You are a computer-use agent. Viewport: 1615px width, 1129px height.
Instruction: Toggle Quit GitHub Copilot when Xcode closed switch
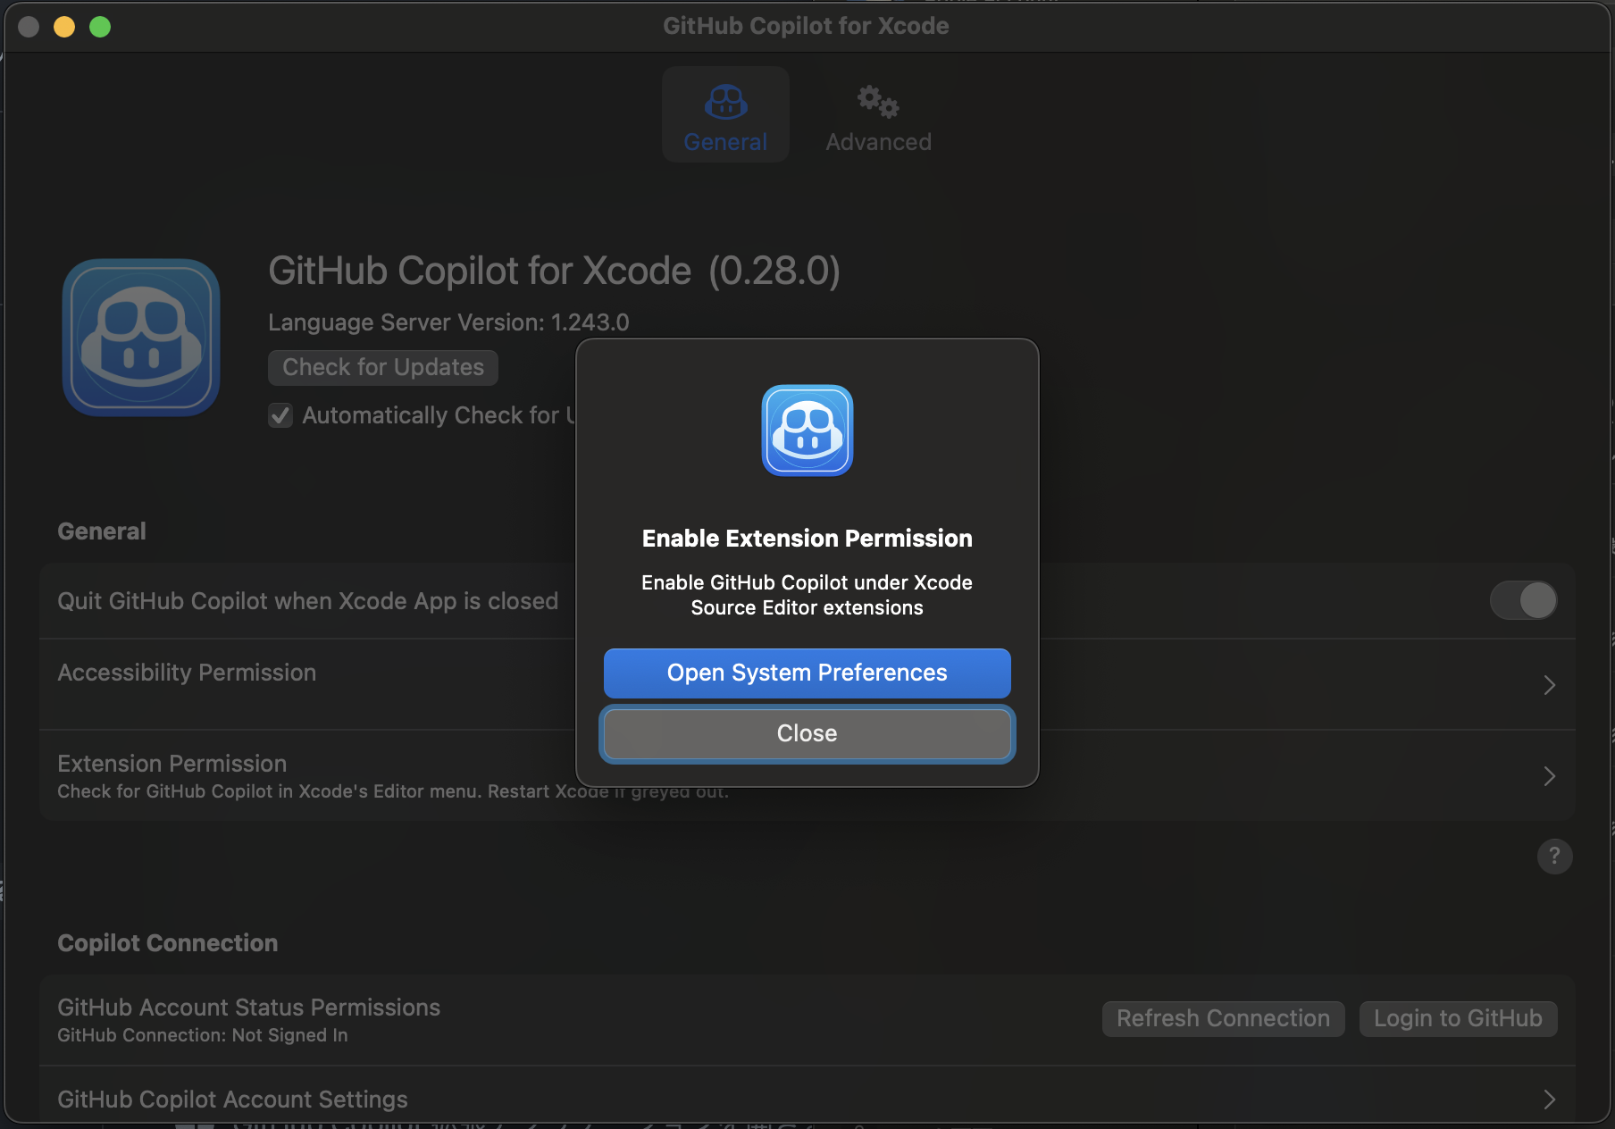click(x=1523, y=600)
